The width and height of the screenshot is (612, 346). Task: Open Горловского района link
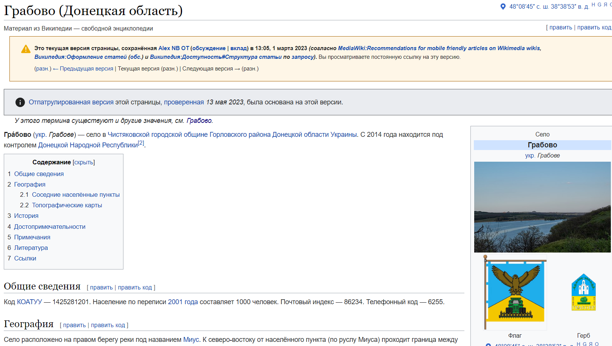click(x=240, y=135)
